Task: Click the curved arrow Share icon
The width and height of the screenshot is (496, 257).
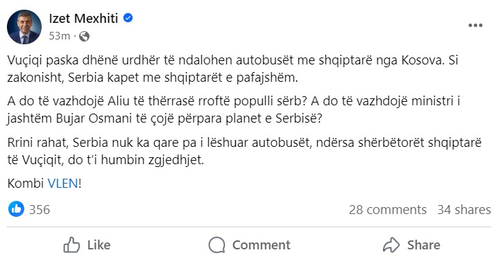Action: point(391,245)
